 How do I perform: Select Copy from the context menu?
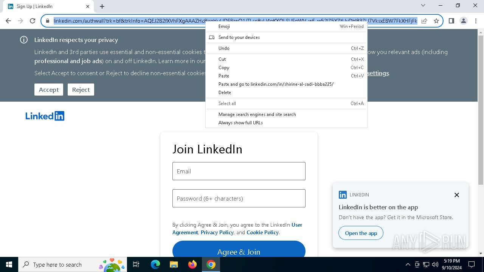point(286,68)
